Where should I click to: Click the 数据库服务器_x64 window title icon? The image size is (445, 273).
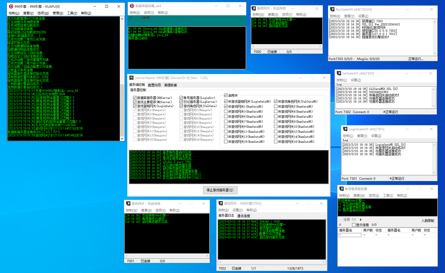tap(132, 6)
